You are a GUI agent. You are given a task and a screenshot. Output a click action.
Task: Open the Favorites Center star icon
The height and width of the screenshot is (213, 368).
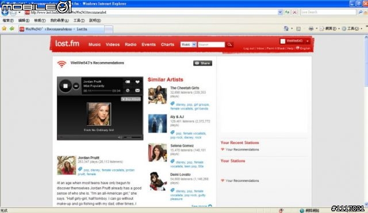point(4,29)
